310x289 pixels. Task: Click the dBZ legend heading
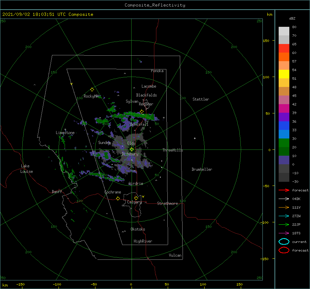click(x=292, y=18)
